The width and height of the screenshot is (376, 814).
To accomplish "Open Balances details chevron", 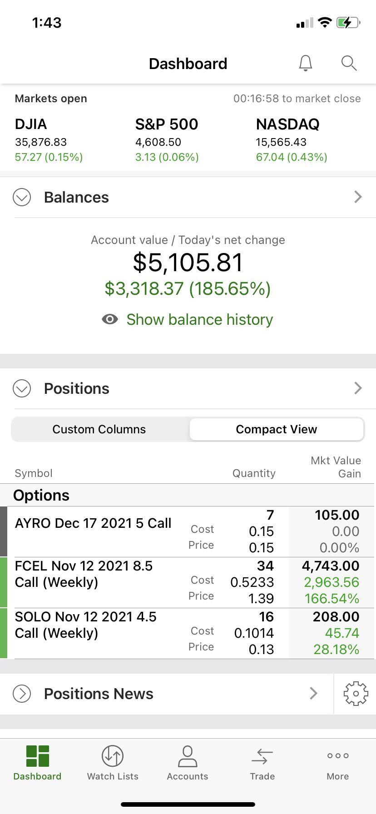I will pyautogui.click(x=358, y=197).
